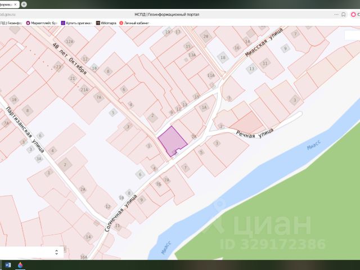360x270 pixels.
Task: Click the Миасская улица street label
Action: (264, 42)
